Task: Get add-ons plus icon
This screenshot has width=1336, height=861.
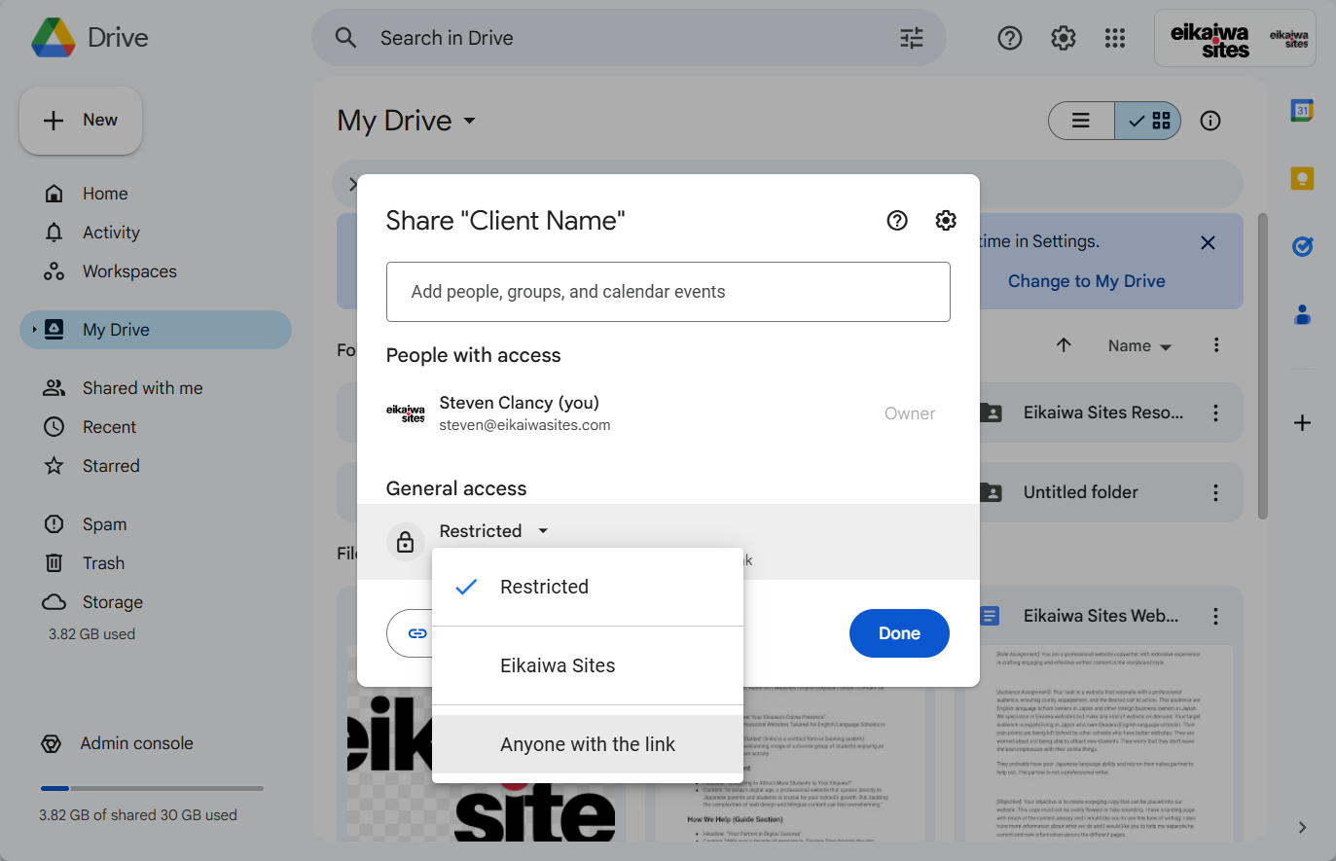Action: [x=1302, y=423]
